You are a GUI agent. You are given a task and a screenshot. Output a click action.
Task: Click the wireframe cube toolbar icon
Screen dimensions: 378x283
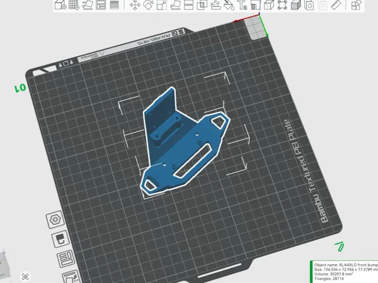pos(269,5)
